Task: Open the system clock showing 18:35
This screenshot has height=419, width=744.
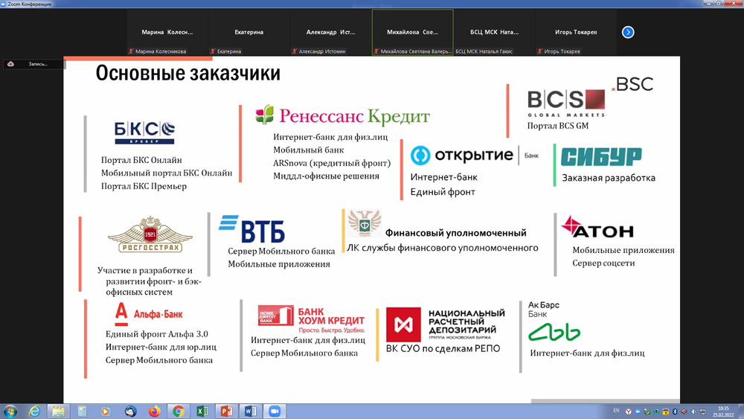Action: click(723, 412)
